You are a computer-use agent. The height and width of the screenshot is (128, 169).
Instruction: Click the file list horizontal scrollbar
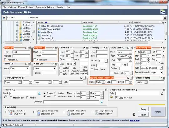click(x=94, y=43)
